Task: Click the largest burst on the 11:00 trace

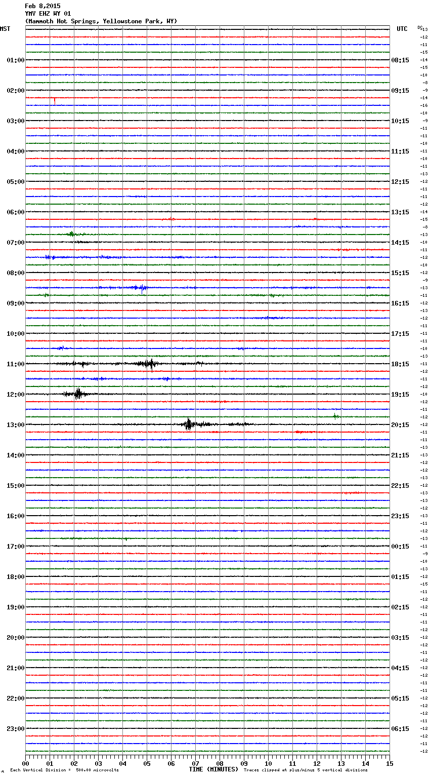Action: coord(150,364)
